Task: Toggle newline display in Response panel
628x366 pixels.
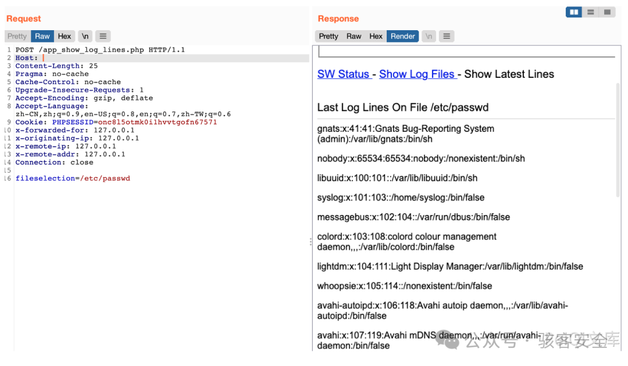Action: pos(429,37)
